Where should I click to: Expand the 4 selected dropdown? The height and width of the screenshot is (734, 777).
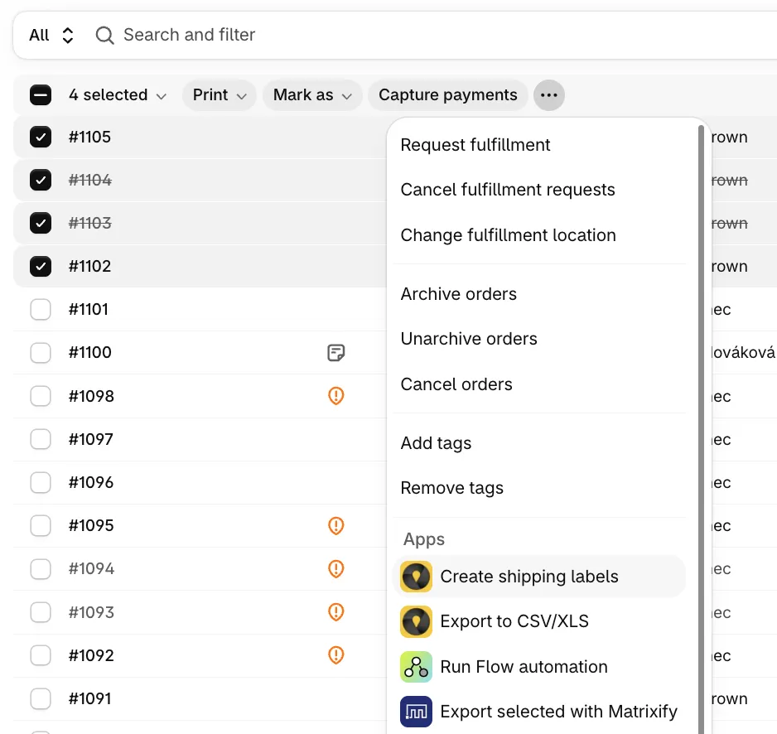tap(118, 94)
